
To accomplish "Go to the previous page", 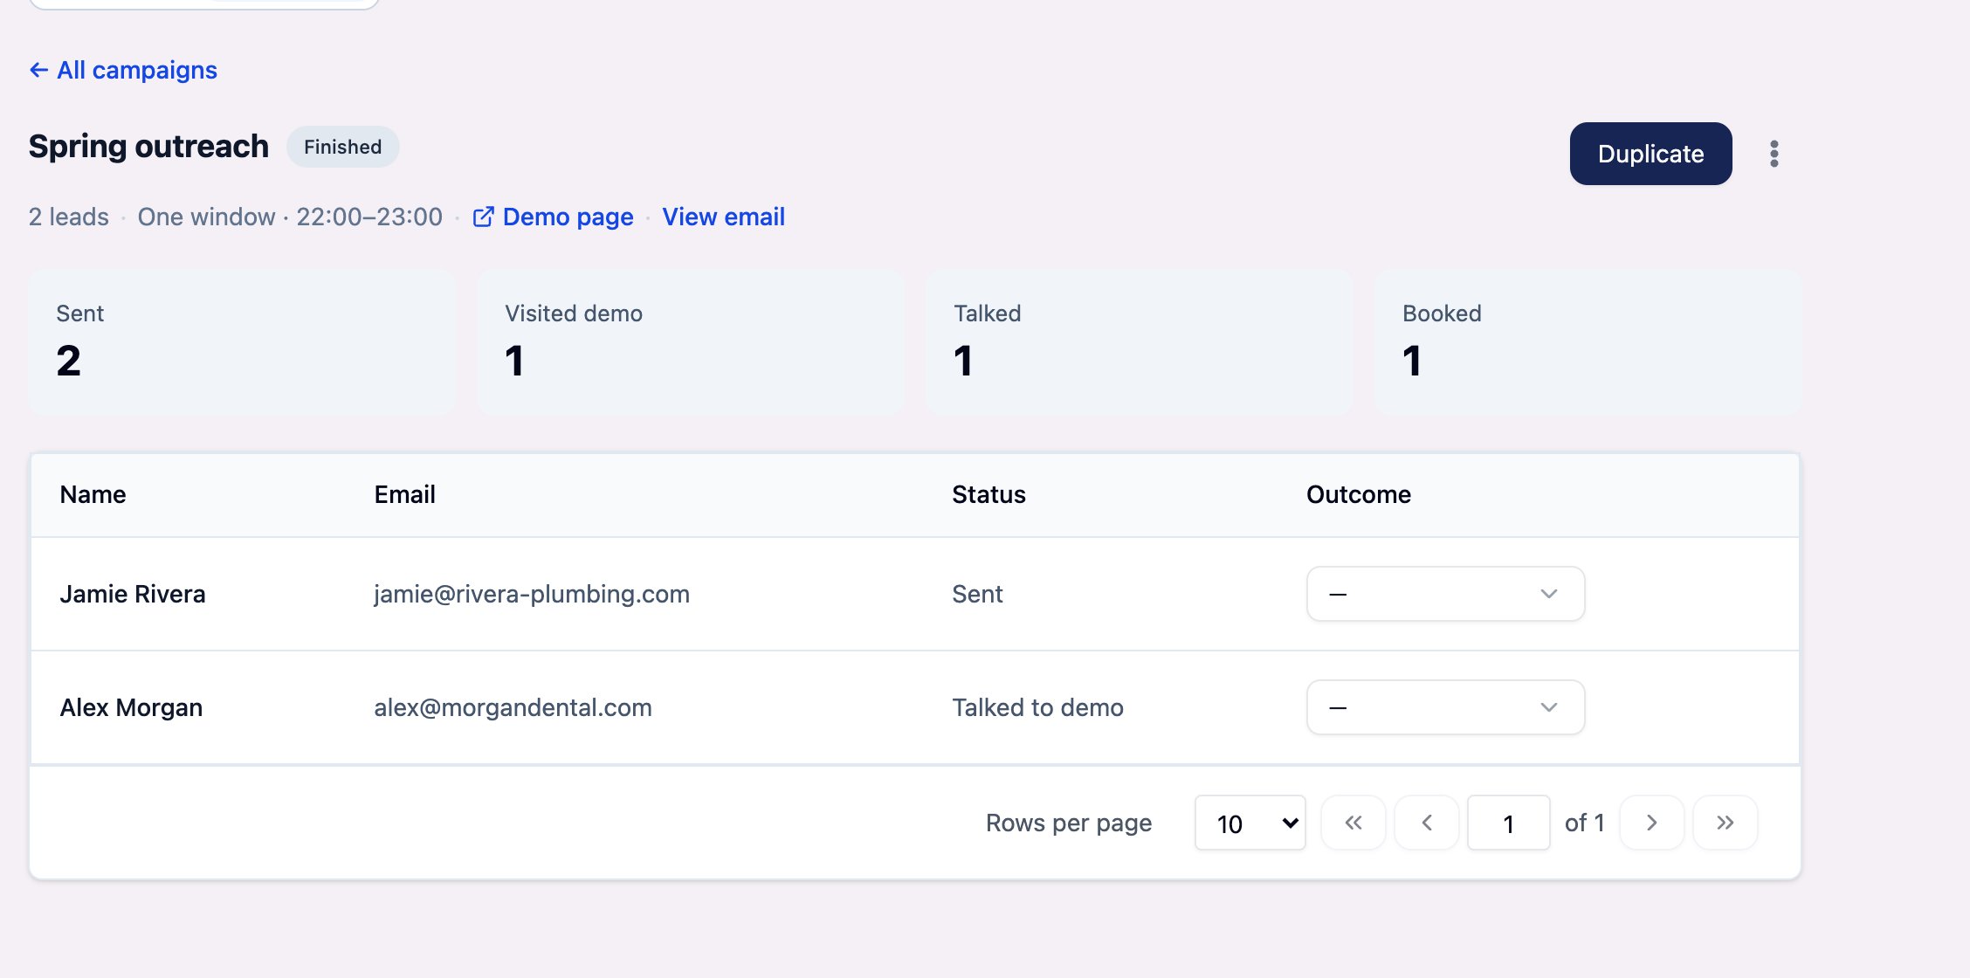I will coord(1427,823).
